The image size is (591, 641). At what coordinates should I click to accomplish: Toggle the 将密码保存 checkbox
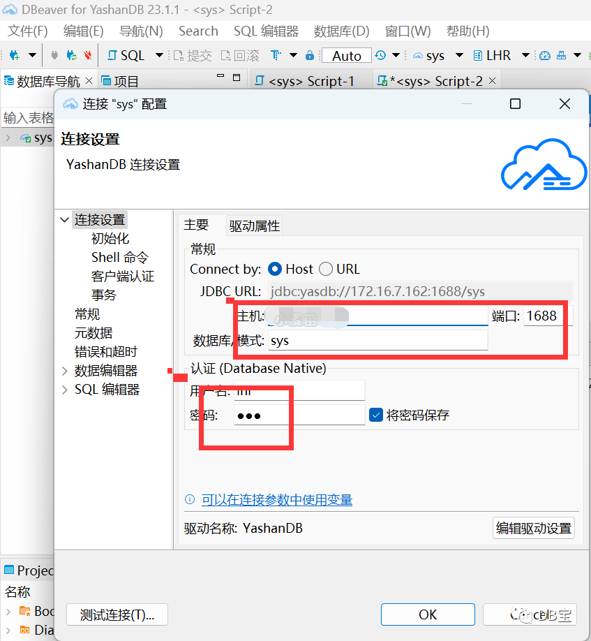click(x=376, y=415)
